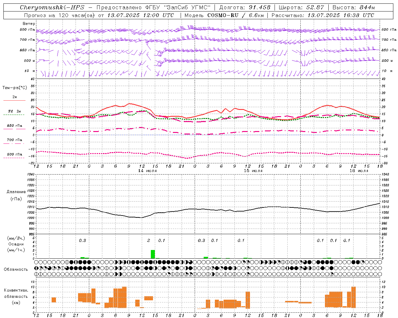Click the '2м' temperature legend entry
The height and width of the screenshot is (318, 398).
[x=15, y=97]
